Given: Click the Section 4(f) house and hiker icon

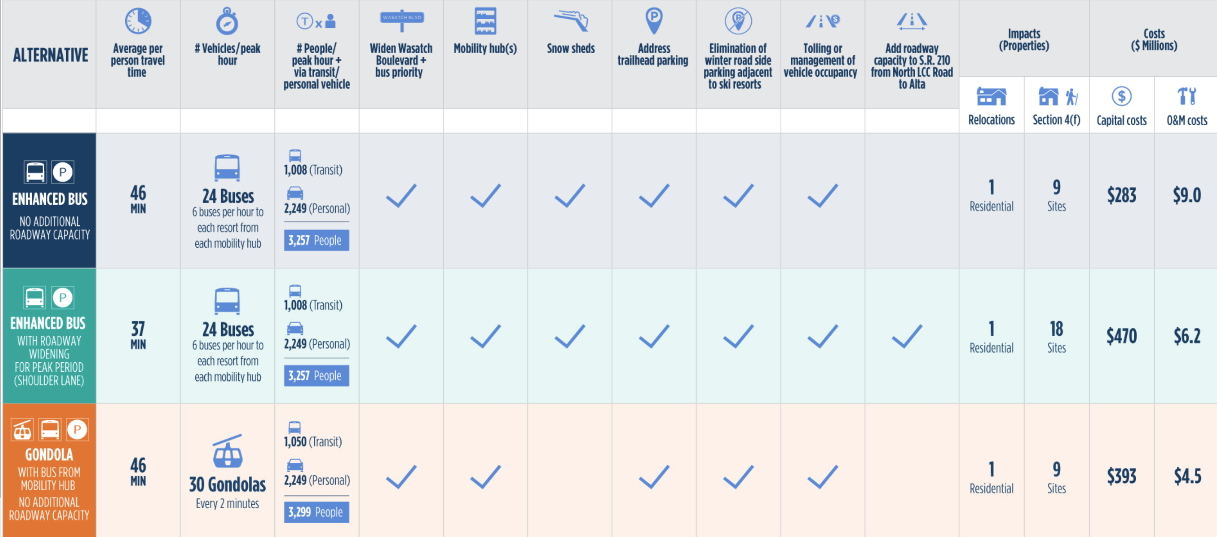Looking at the screenshot, I should tap(1057, 97).
